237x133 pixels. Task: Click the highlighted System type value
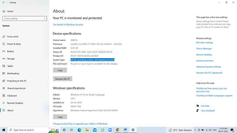tap(92, 60)
